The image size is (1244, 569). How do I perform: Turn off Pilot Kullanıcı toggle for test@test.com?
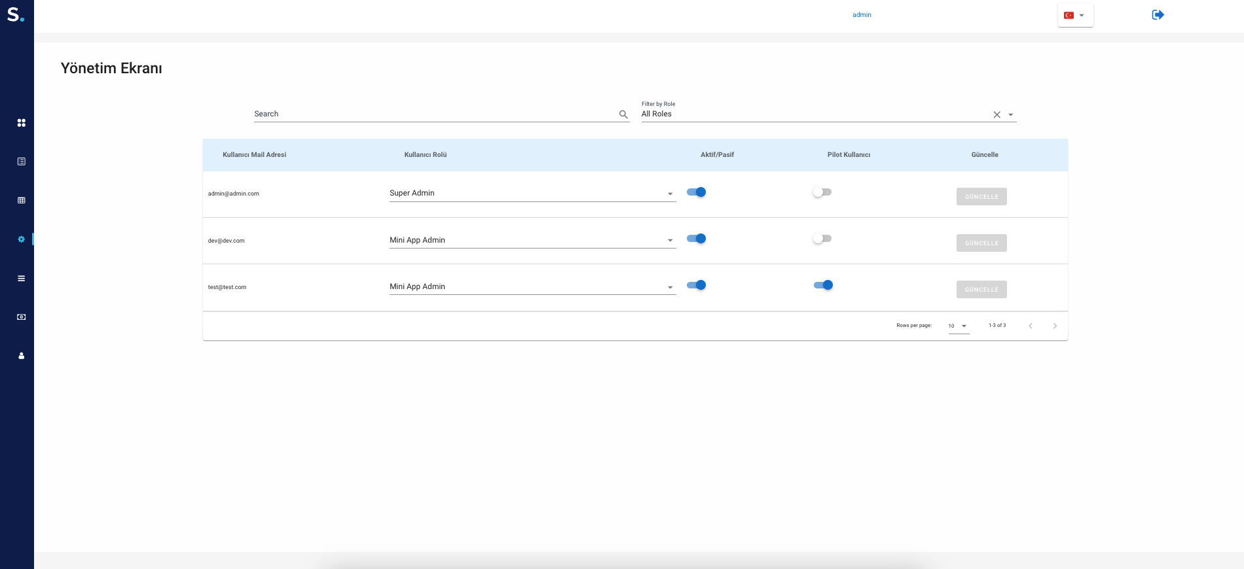pyautogui.click(x=823, y=285)
